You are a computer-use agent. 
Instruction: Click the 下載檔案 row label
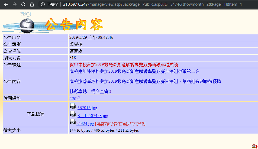(x=36, y=114)
